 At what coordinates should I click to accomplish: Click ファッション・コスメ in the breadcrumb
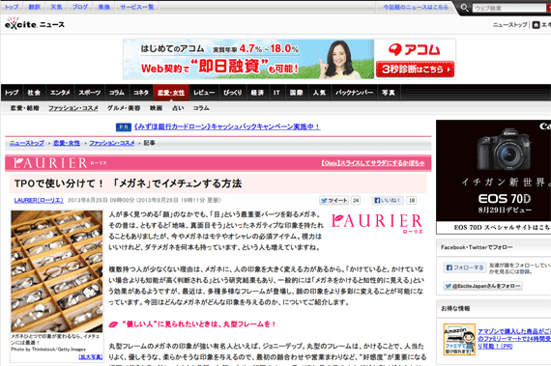point(112,143)
